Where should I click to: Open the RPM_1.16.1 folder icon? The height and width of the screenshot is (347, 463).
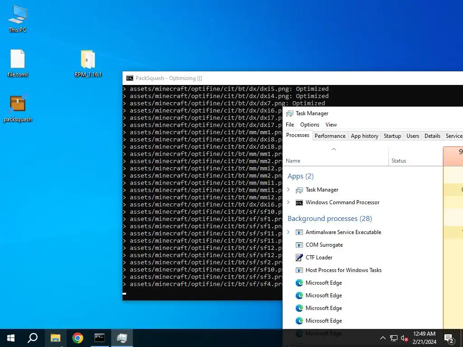(x=88, y=63)
